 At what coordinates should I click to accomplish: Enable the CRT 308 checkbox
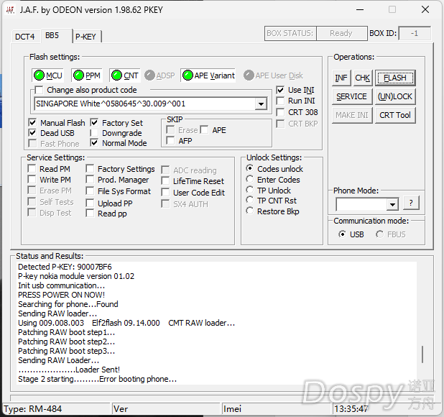pos(280,112)
